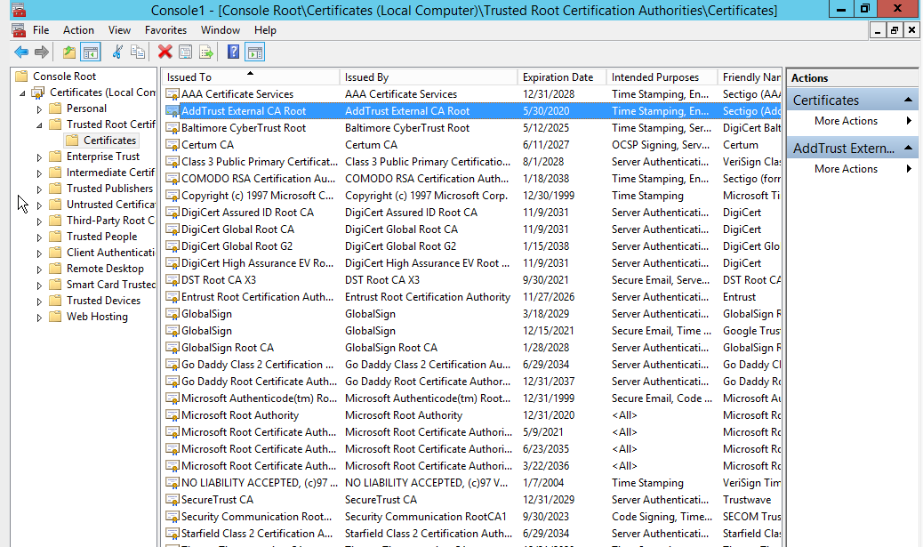Screen dimensions: 923x547
Task: Expand the Enterprise Trust node
Action: [x=39, y=157]
